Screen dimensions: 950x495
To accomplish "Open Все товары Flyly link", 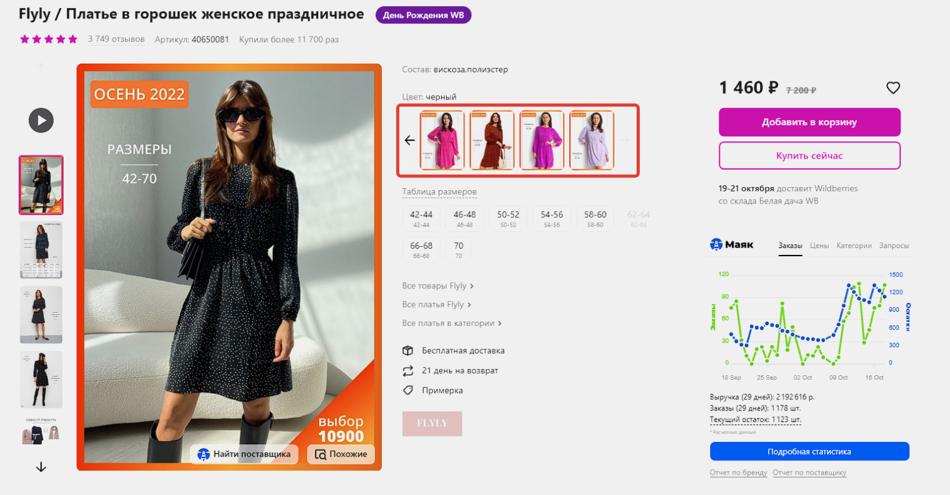I will pos(438,286).
